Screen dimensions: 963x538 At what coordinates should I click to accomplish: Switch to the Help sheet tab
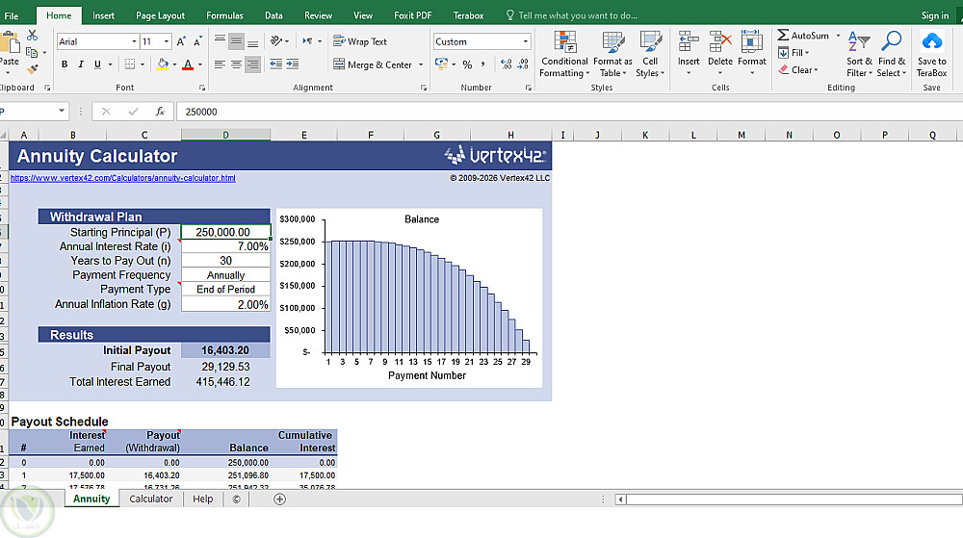(x=202, y=499)
